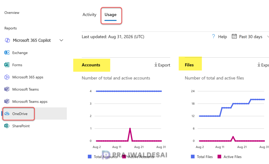269x164 pixels.
Task: Open the Microsoft Teams apps report
Action: click(x=30, y=102)
